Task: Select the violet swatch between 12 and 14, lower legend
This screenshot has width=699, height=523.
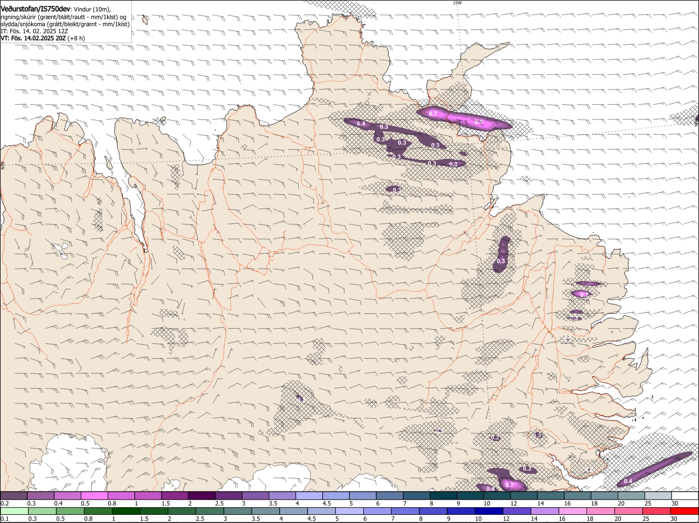Action: coord(517,512)
